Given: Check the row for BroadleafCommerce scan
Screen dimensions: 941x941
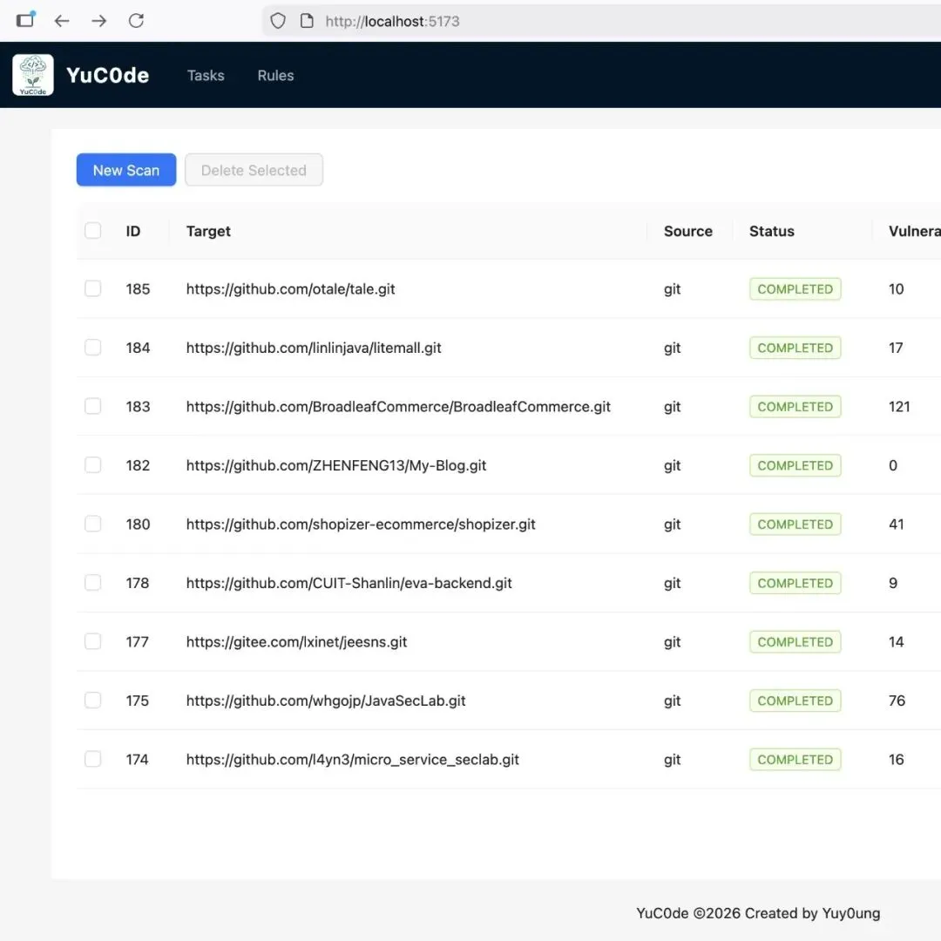Looking at the screenshot, I should 92,406.
